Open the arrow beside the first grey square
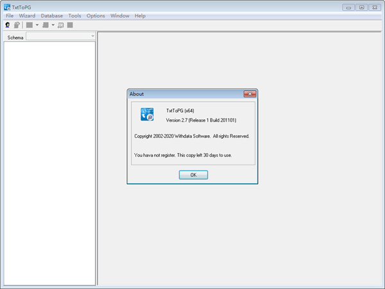 37,25
